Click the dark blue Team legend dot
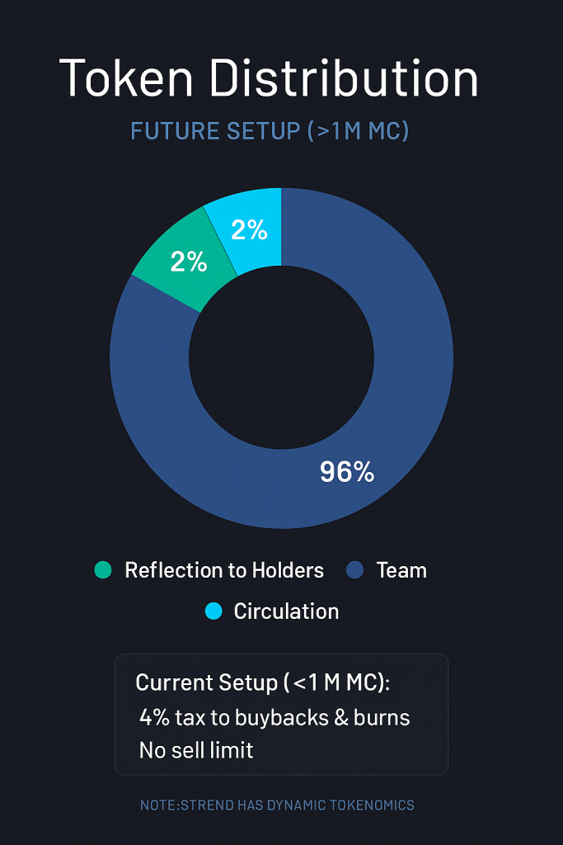The width and height of the screenshot is (563, 845). click(x=354, y=570)
